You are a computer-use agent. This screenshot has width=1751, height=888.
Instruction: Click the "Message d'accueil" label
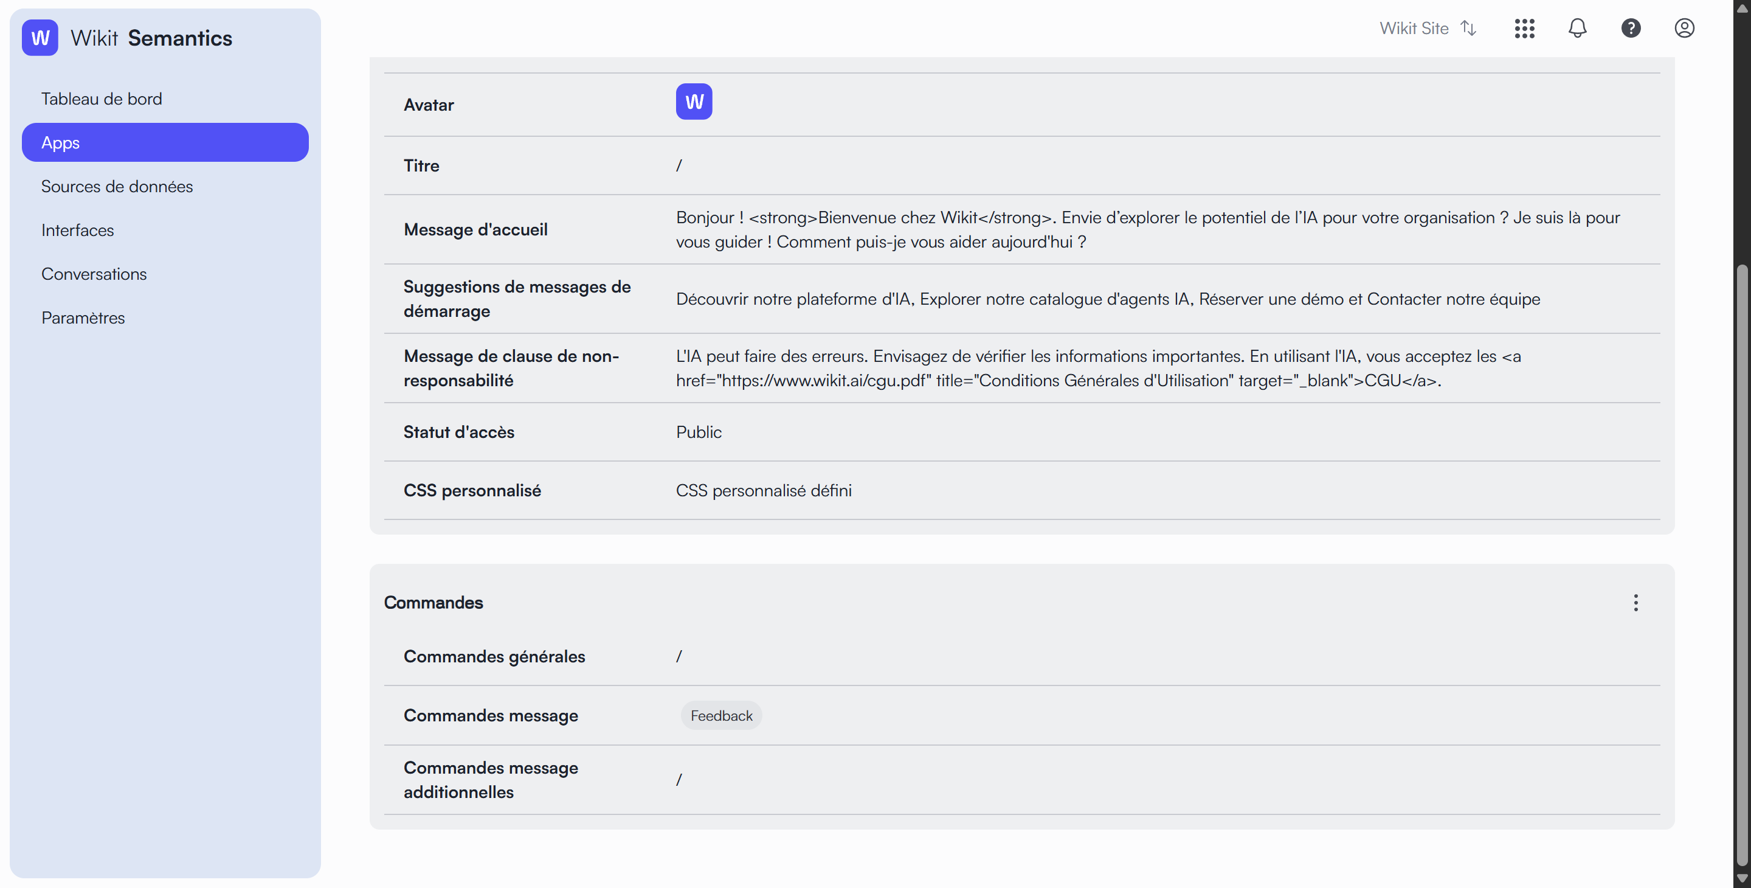pos(476,230)
